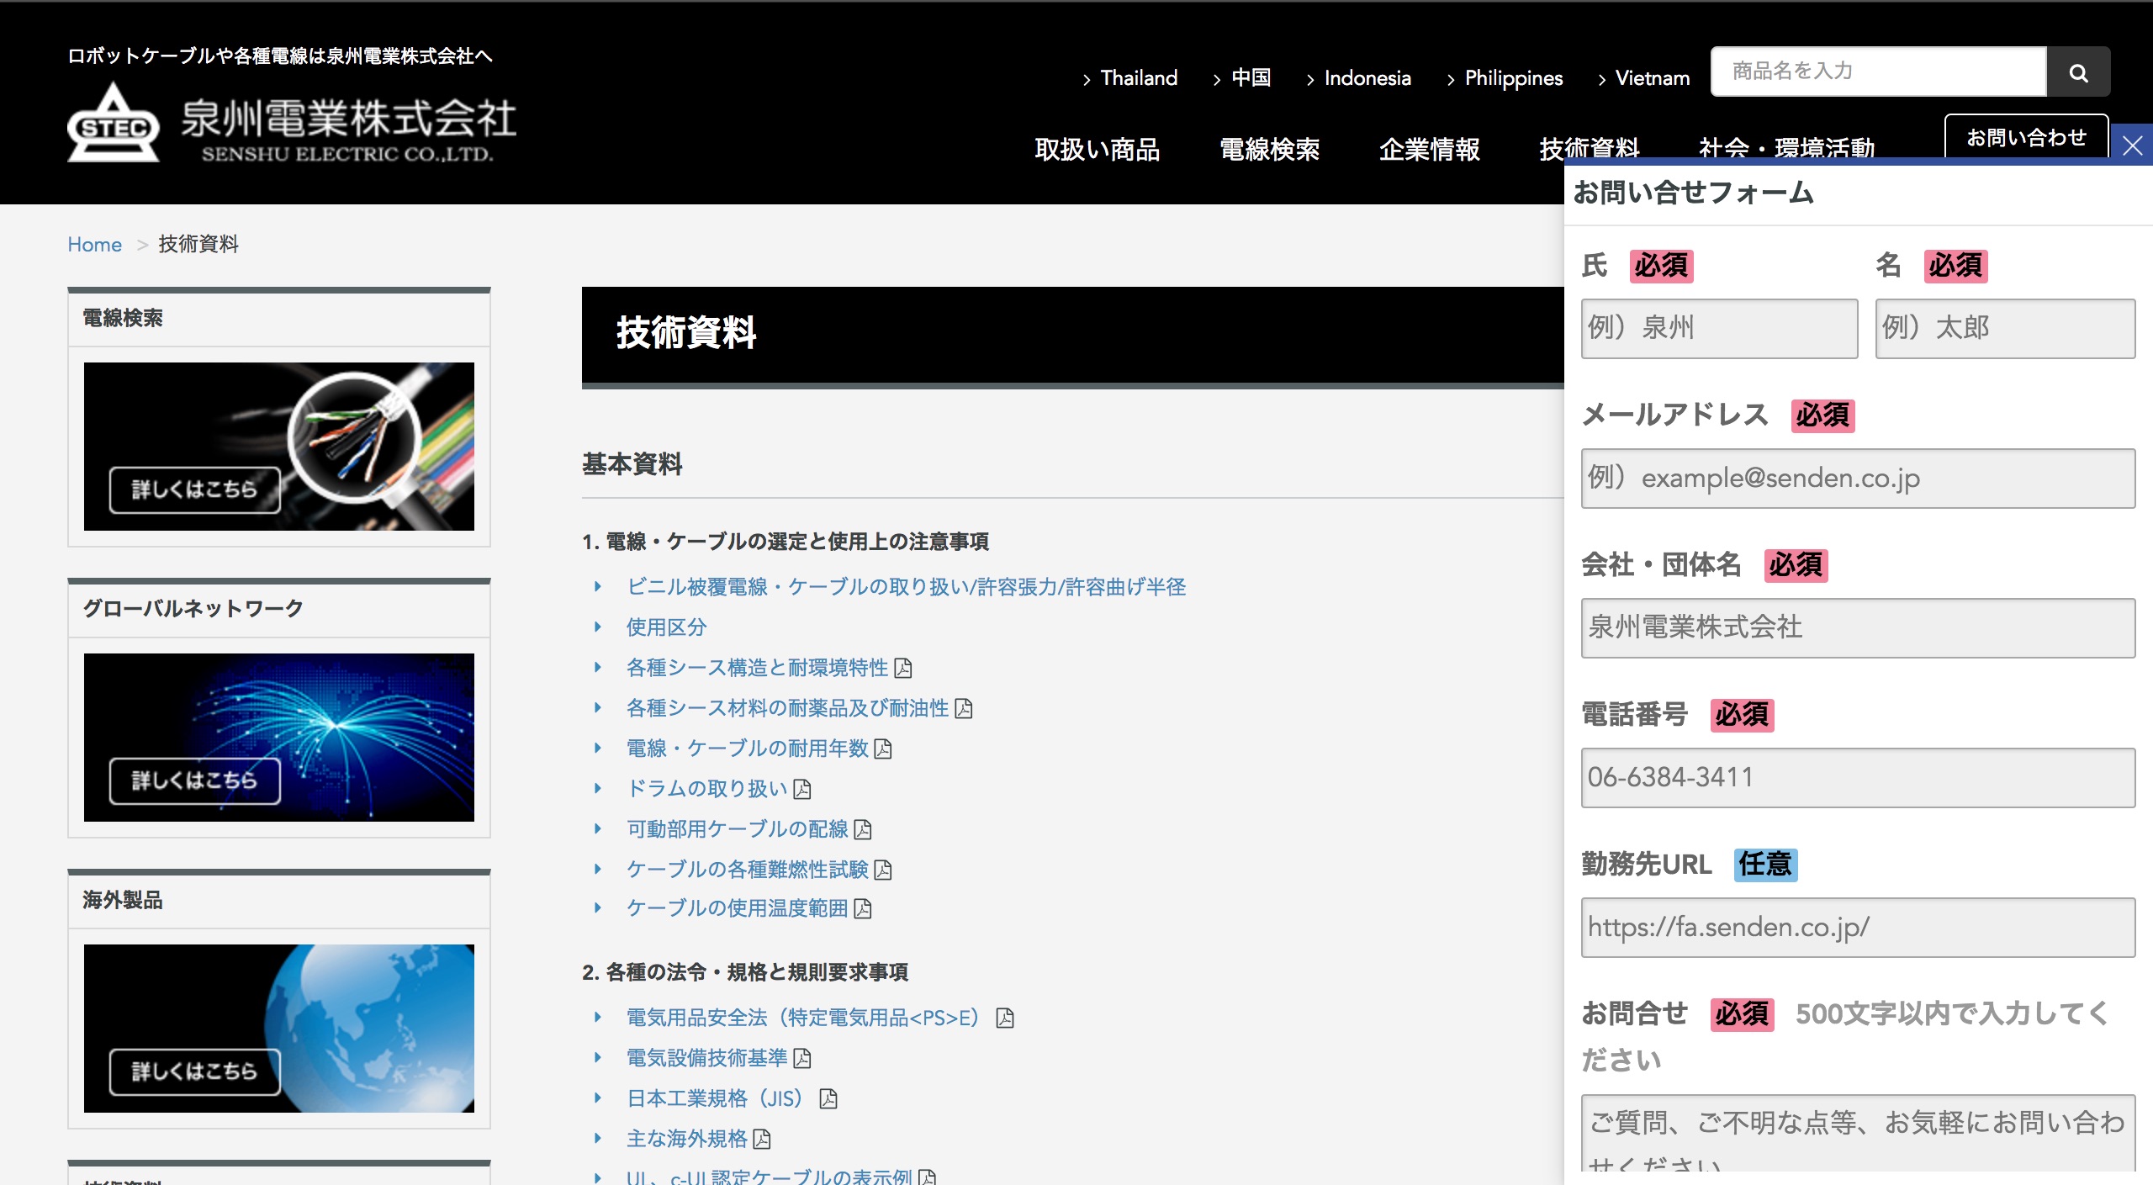Go to the Vietnam site link
The width and height of the screenshot is (2153, 1185).
(x=1653, y=78)
